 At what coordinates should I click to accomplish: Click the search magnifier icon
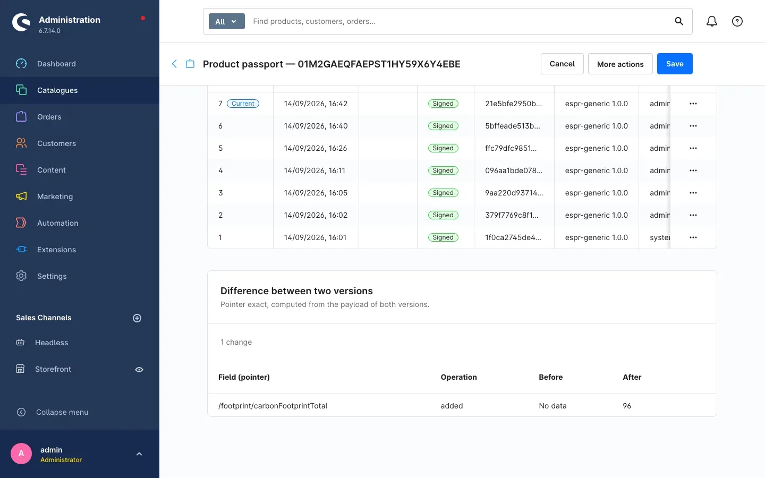(x=679, y=21)
